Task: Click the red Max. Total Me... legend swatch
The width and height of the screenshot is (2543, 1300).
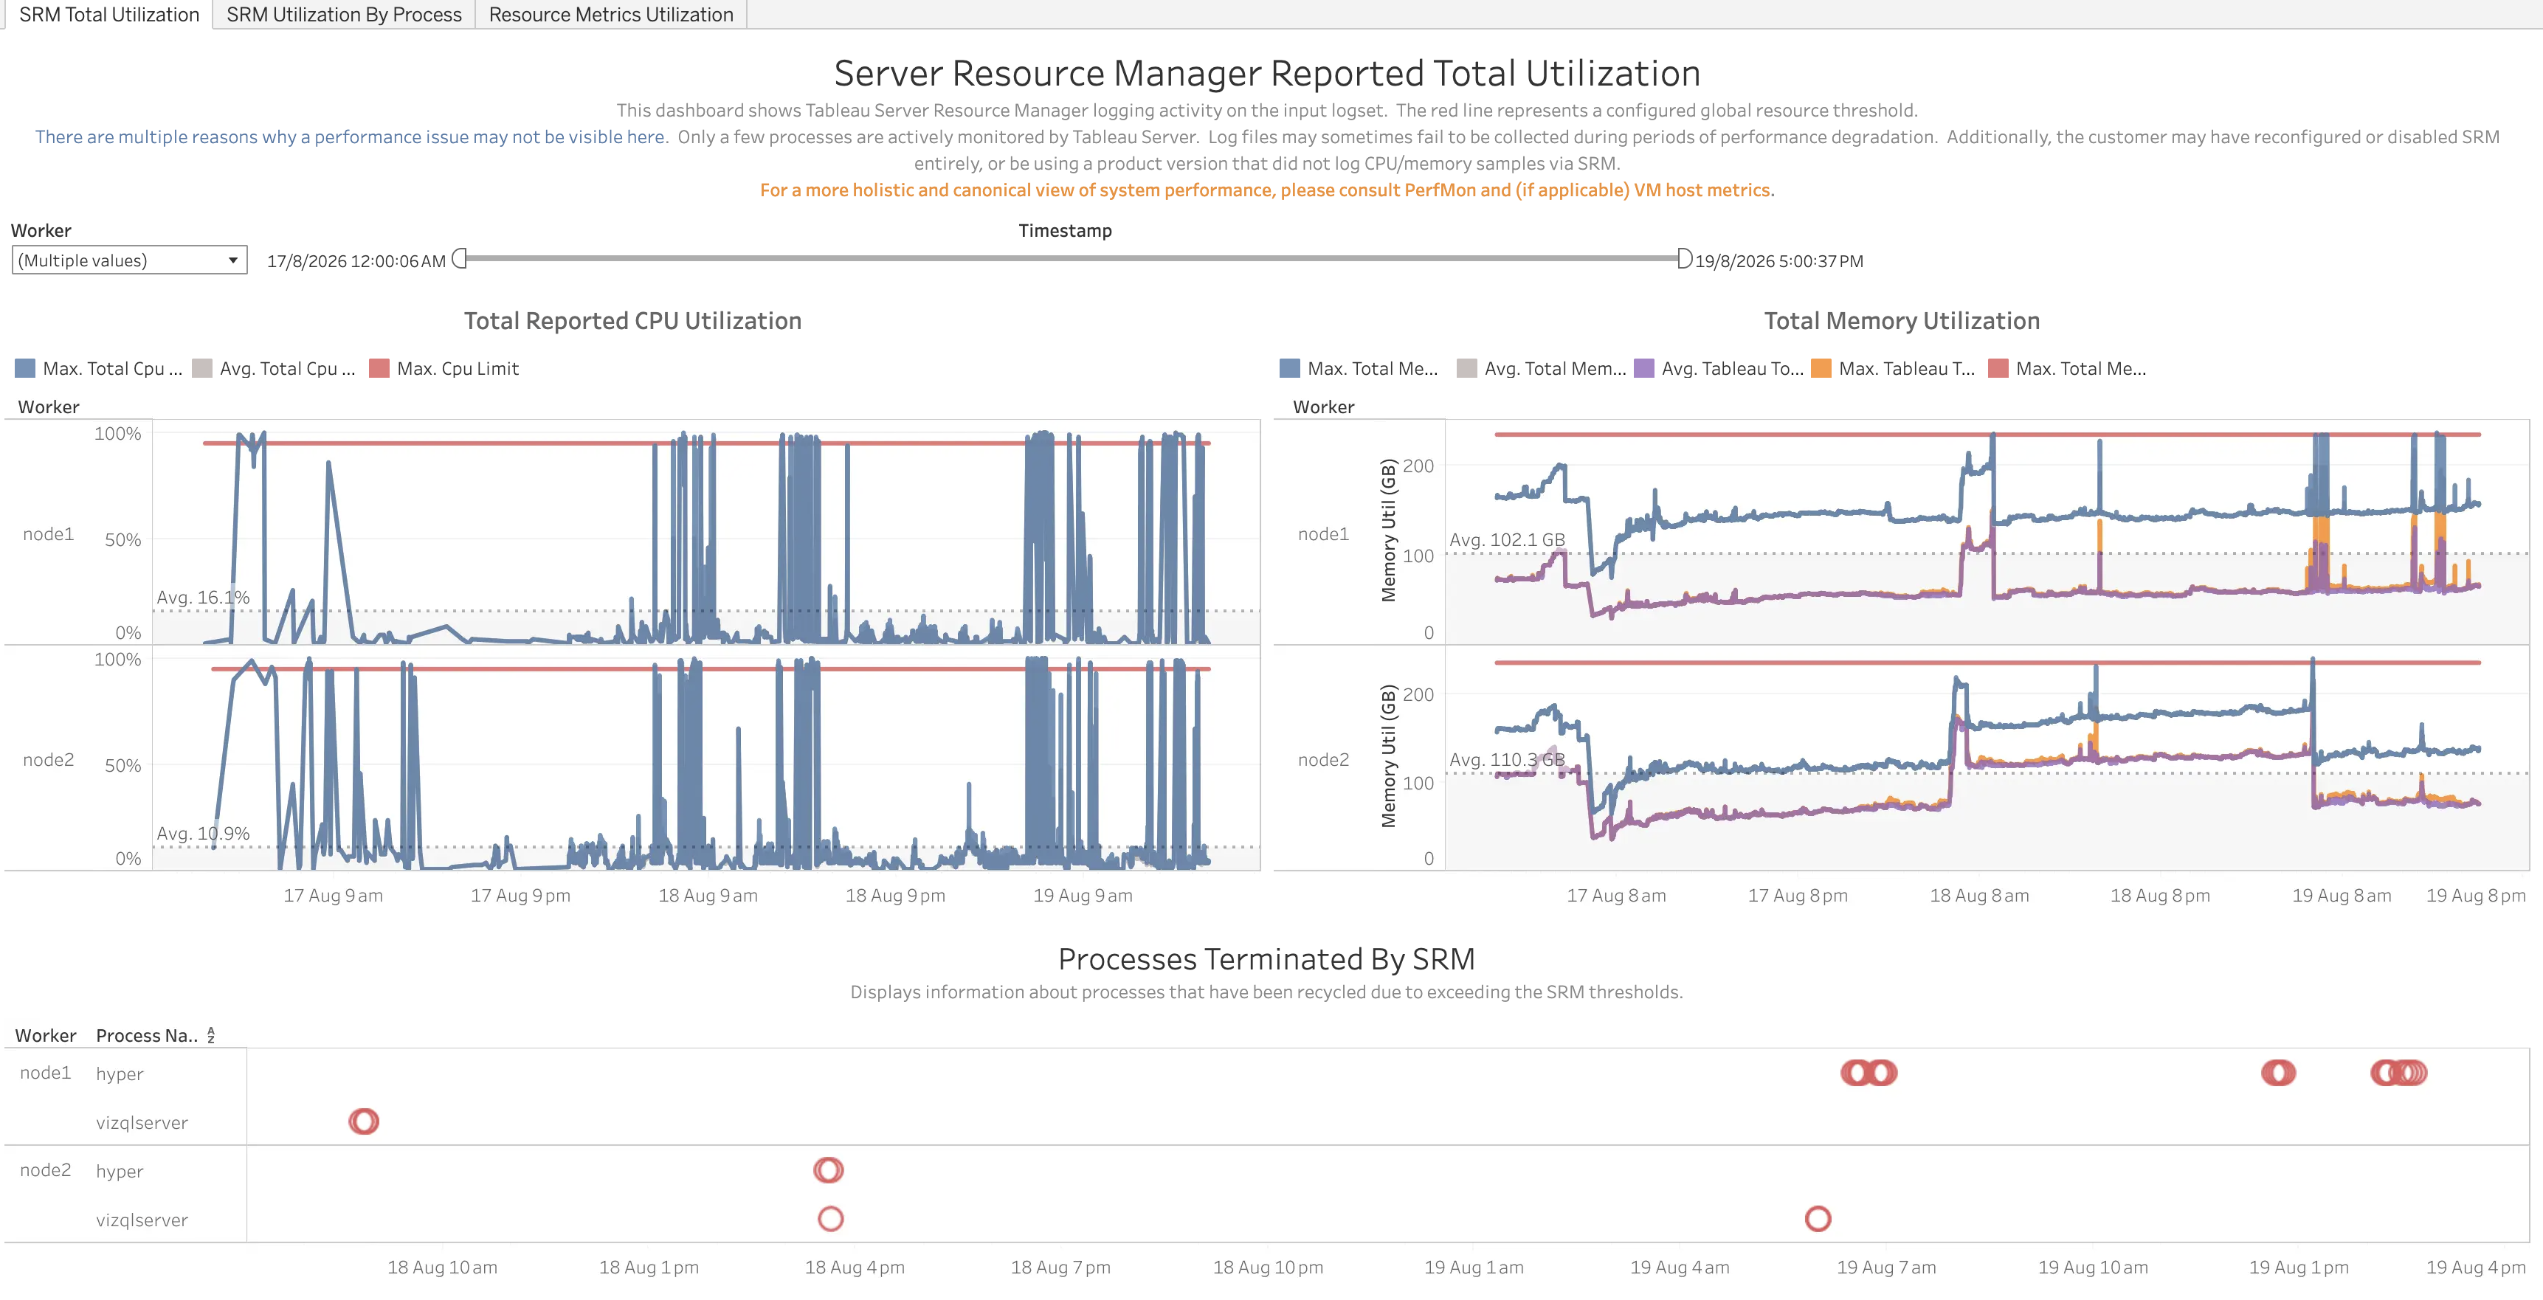Action: pyautogui.click(x=1998, y=368)
